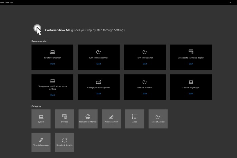The image size is (237, 158).
Task: Click the laptop icon on Turn on Night light
Action: [x=191, y=82]
